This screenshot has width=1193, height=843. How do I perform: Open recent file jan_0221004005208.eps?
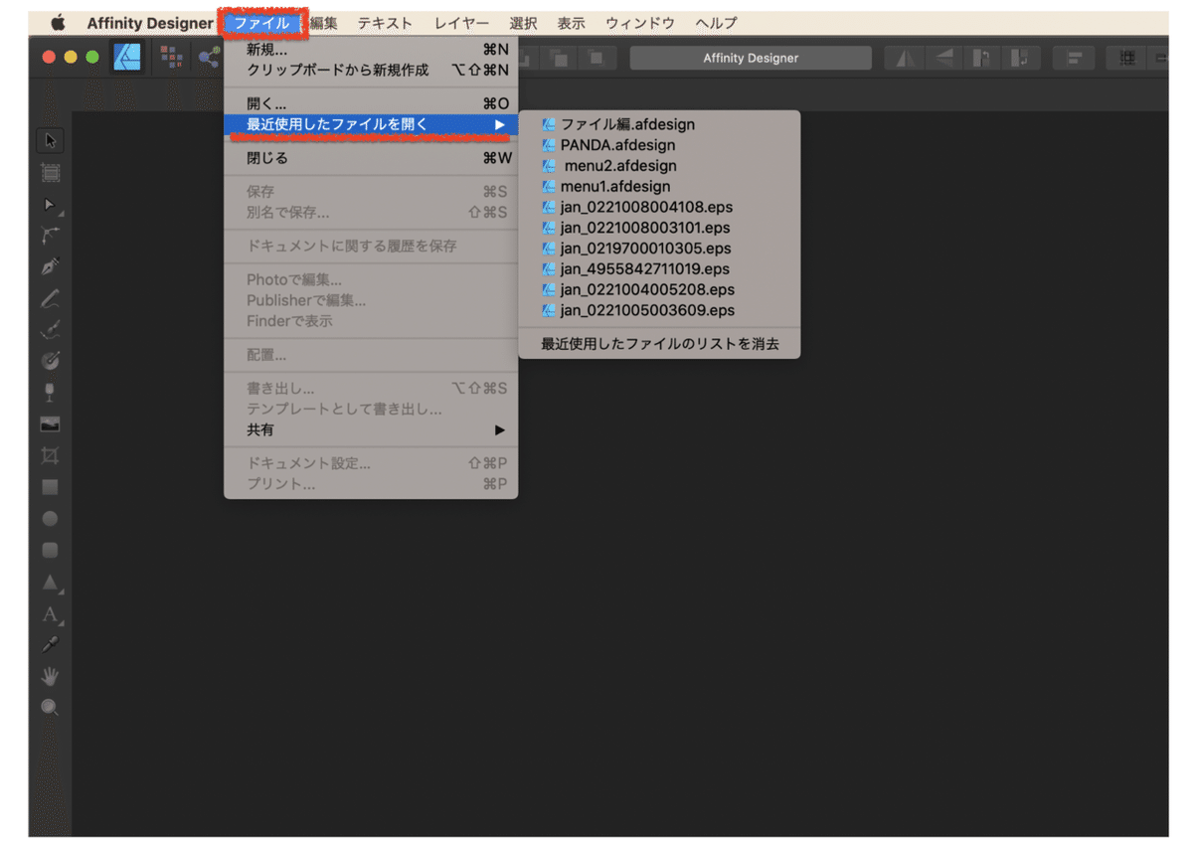(x=659, y=289)
